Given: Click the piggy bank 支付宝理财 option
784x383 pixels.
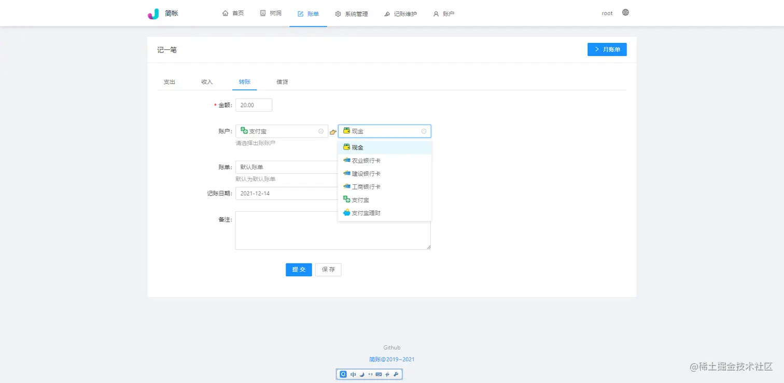Looking at the screenshot, I should click(x=384, y=213).
